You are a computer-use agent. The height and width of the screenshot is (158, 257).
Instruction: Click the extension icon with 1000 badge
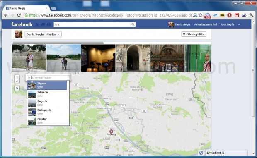point(208,16)
